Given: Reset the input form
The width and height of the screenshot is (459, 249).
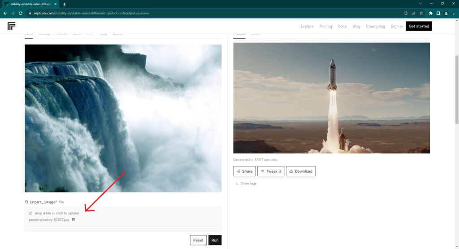Looking at the screenshot, I should coord(198,240).
